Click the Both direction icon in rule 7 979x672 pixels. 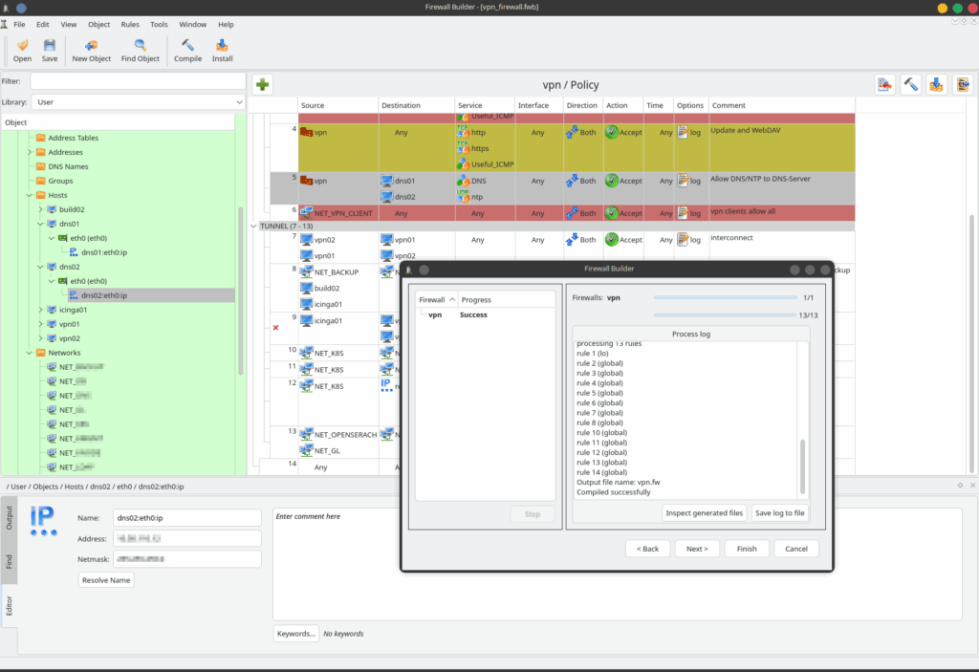[571, 240]
